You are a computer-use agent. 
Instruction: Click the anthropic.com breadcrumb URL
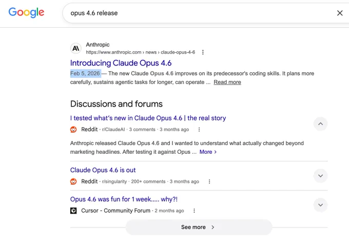(141, 52)
